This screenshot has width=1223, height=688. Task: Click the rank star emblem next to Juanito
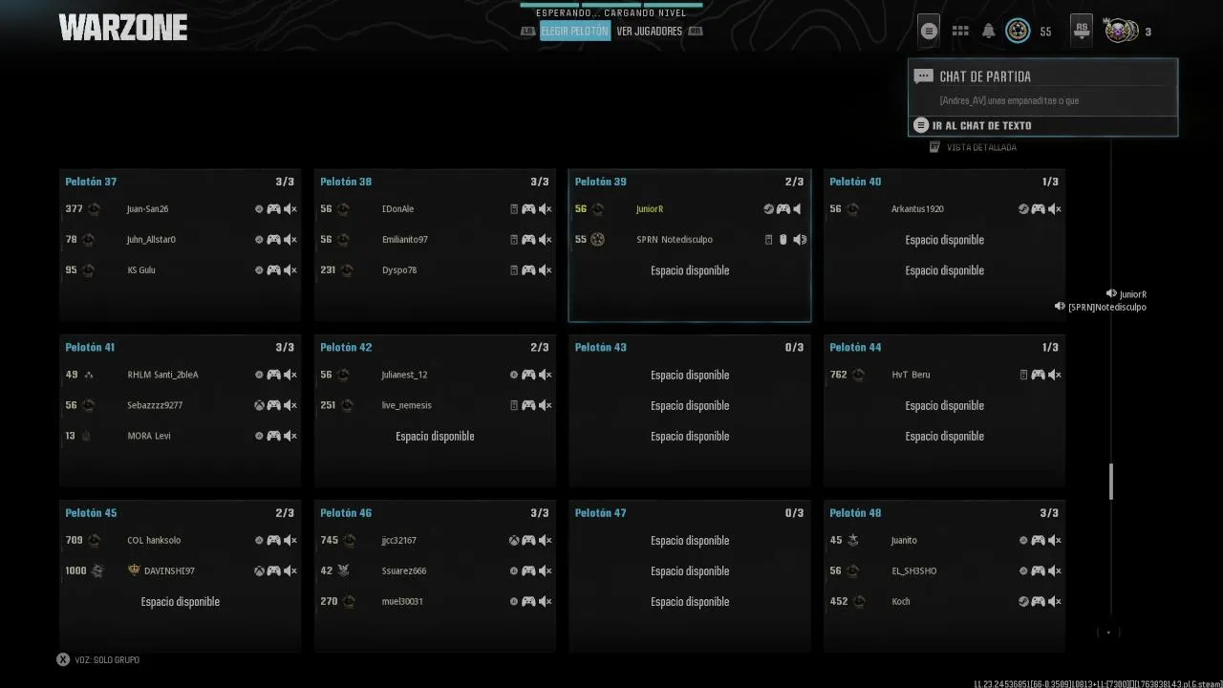coord(853,540)
